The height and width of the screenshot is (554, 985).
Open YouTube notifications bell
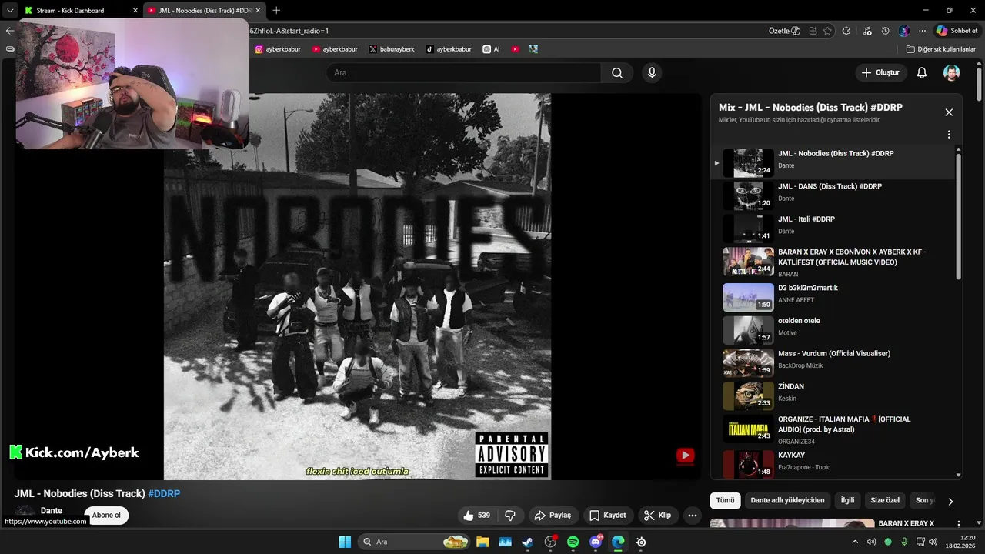tap(922, 73)
